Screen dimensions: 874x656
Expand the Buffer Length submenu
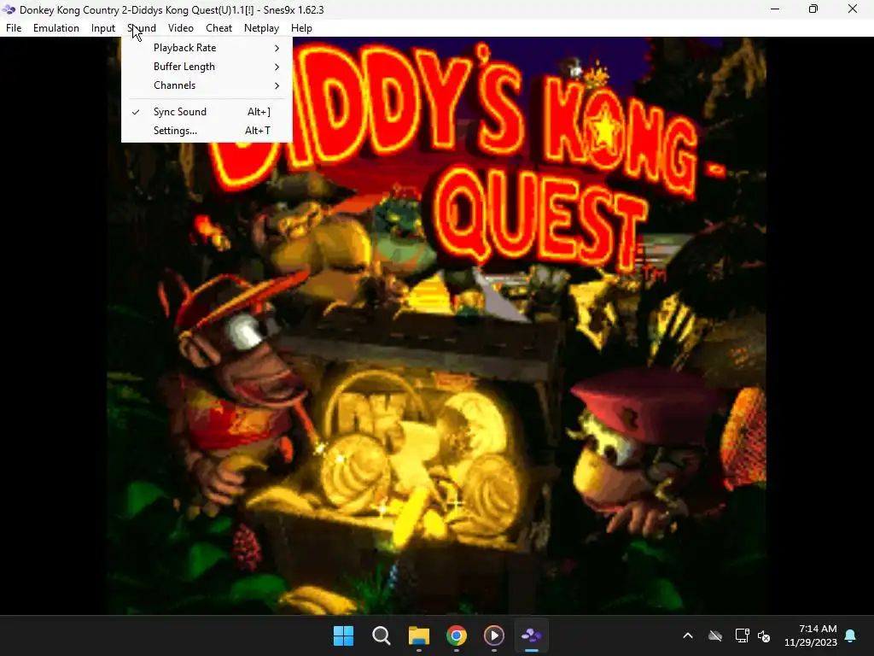(207, 67)
